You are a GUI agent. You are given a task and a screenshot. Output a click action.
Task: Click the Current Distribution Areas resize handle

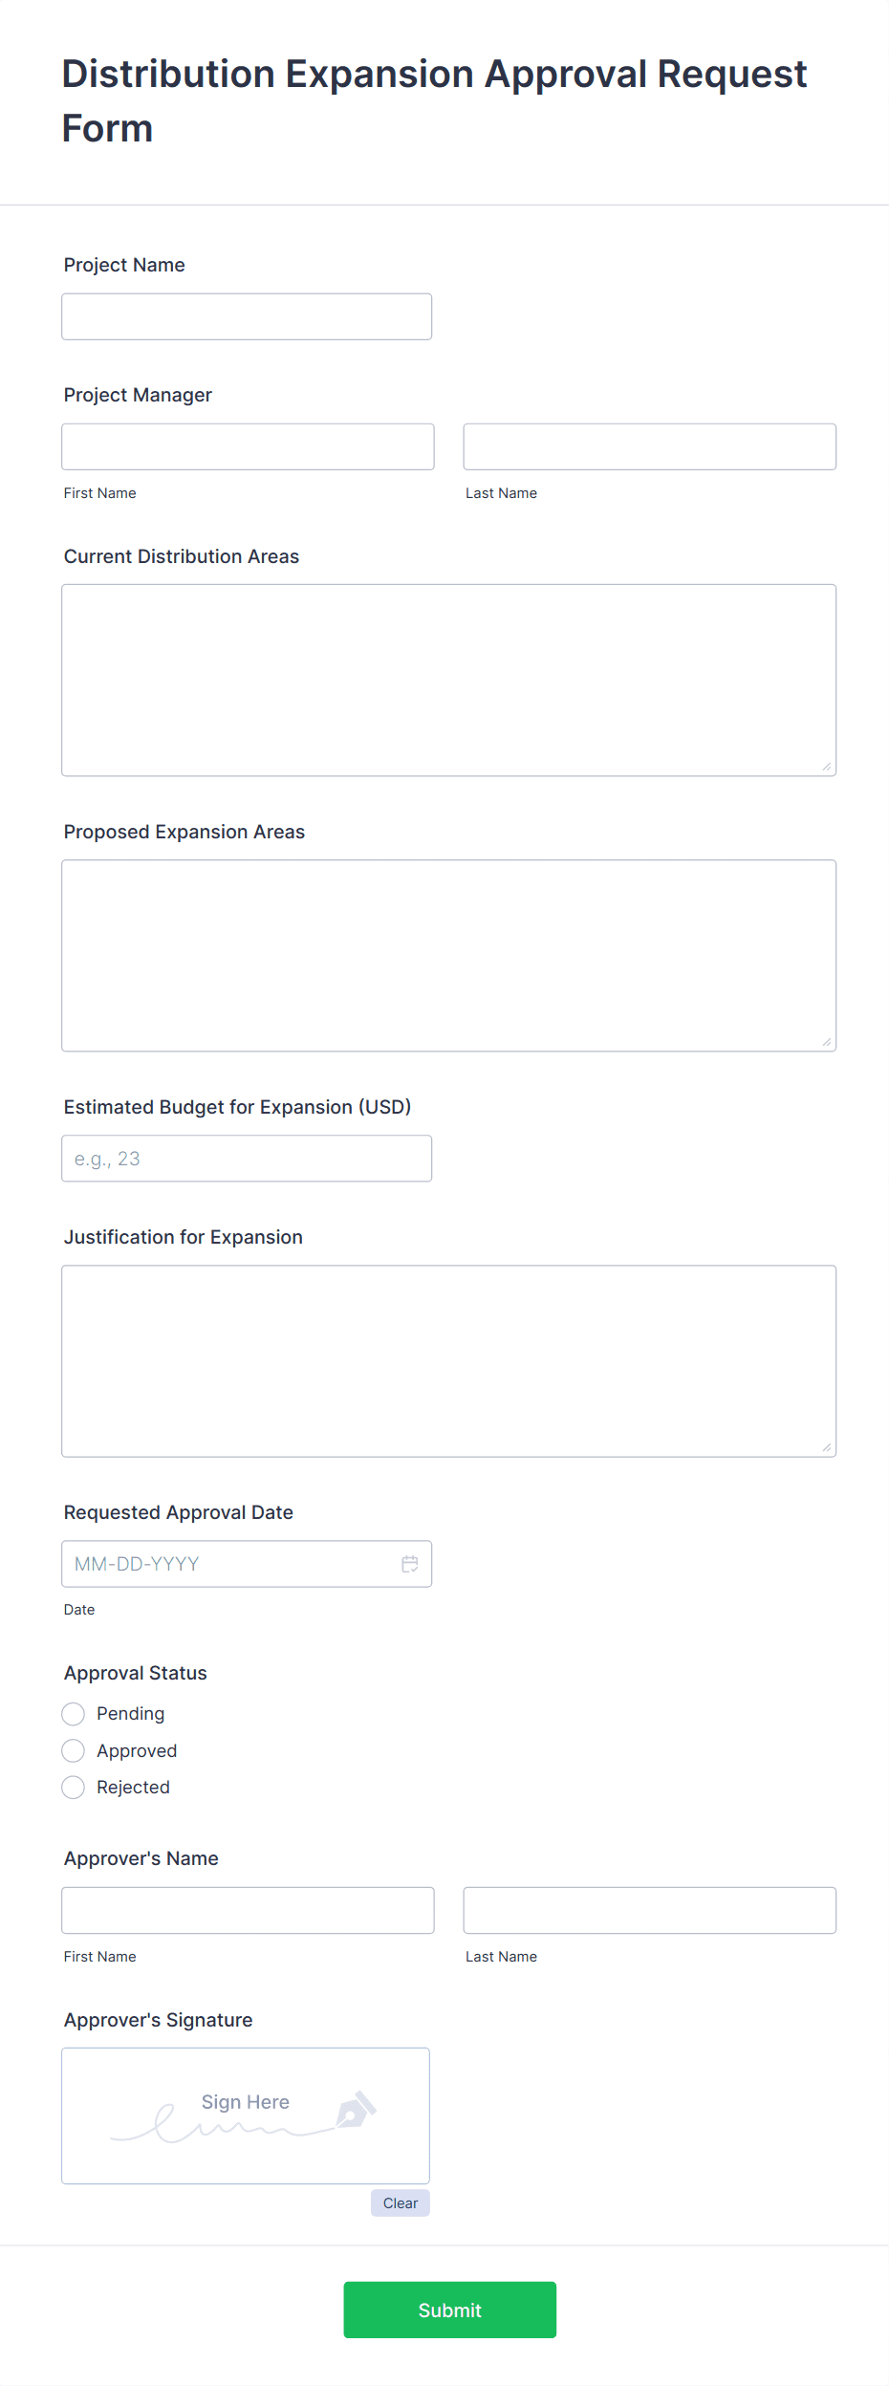click(x=827, y=764)
